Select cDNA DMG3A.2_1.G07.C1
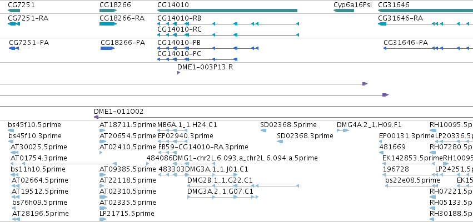Screen dimensions: 473x222 [220, 191]
